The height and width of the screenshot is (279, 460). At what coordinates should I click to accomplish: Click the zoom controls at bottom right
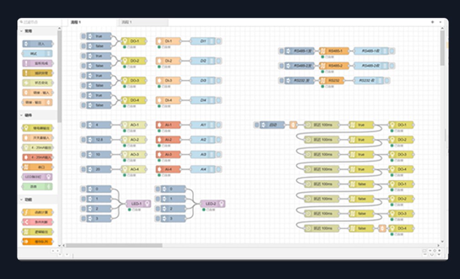click(434, 251)
